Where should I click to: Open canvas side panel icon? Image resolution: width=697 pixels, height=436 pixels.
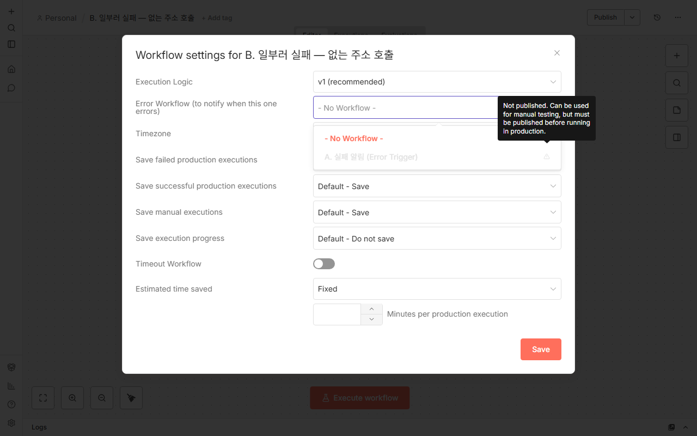pyautogui.click(x=677, y=137)
